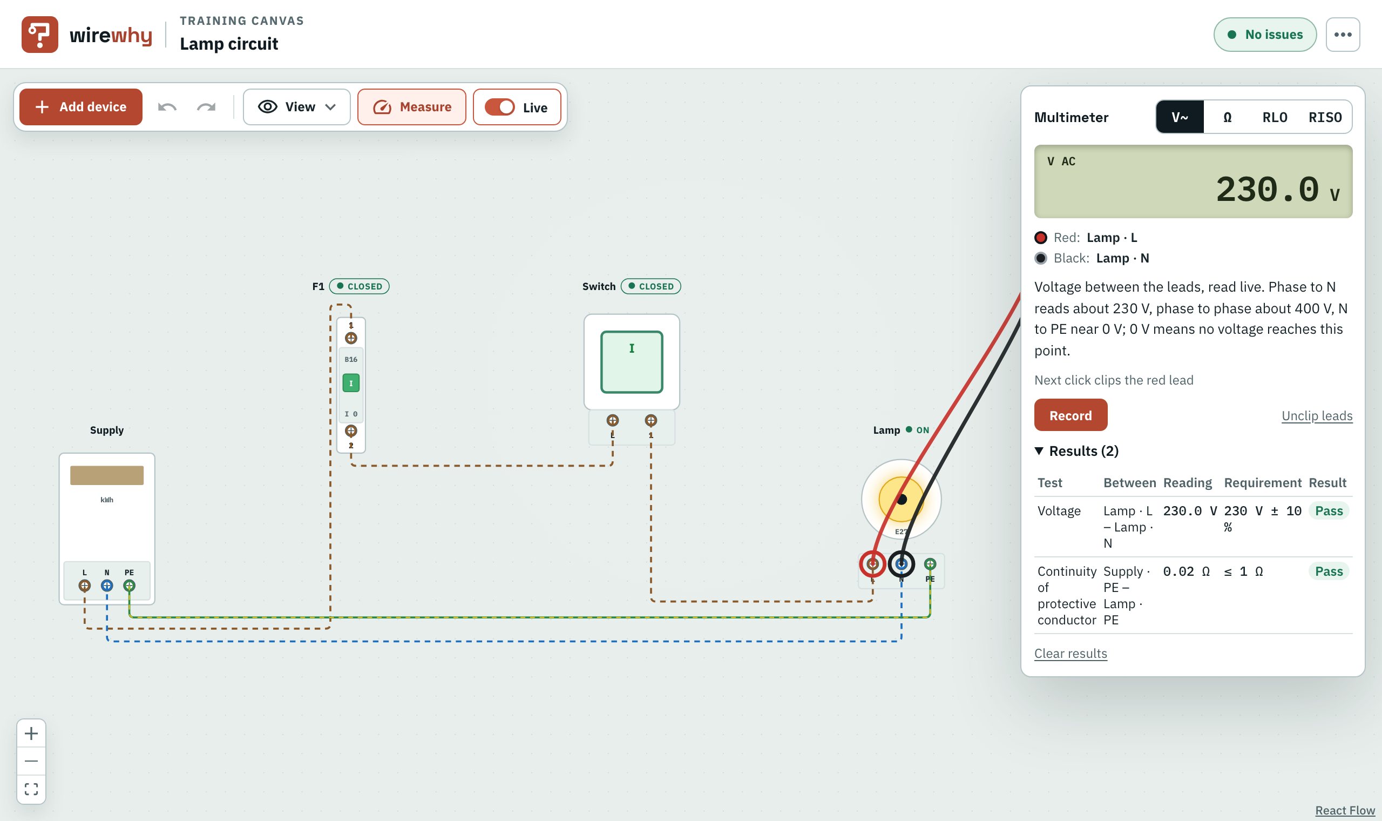1382x821 pixels.
Task: Click the No issues status badge
Action: tap(1265, 35)
